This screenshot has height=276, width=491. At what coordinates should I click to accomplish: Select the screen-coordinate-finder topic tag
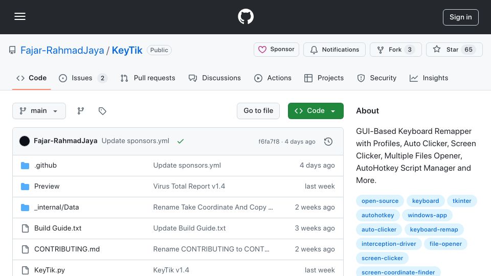click(x=398, y=272)
